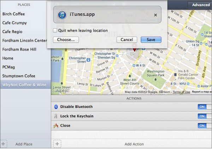Click the Washington Square Park tree icon
Image resolution: width=212 pixels, height=149 pixels.
[x=155, y=79]
